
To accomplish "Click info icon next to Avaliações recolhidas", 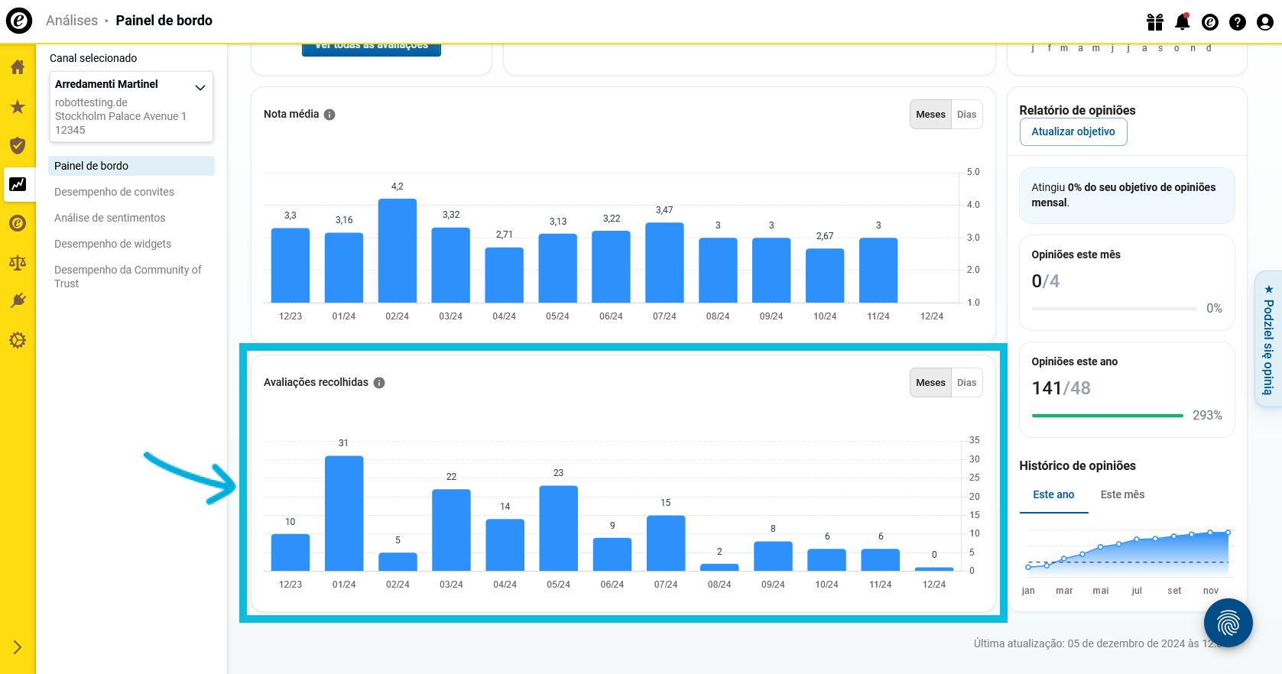I will 379,383.
